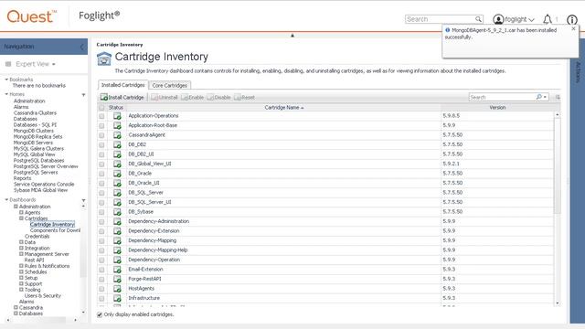585x329 pixels.
Task: Open the Actions side panel
Action: [578, 73]
